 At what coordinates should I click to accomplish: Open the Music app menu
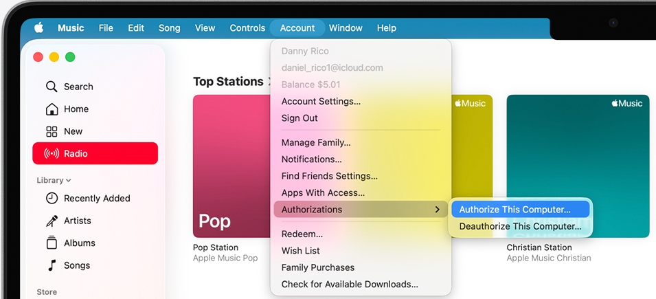tap(71, 28)
